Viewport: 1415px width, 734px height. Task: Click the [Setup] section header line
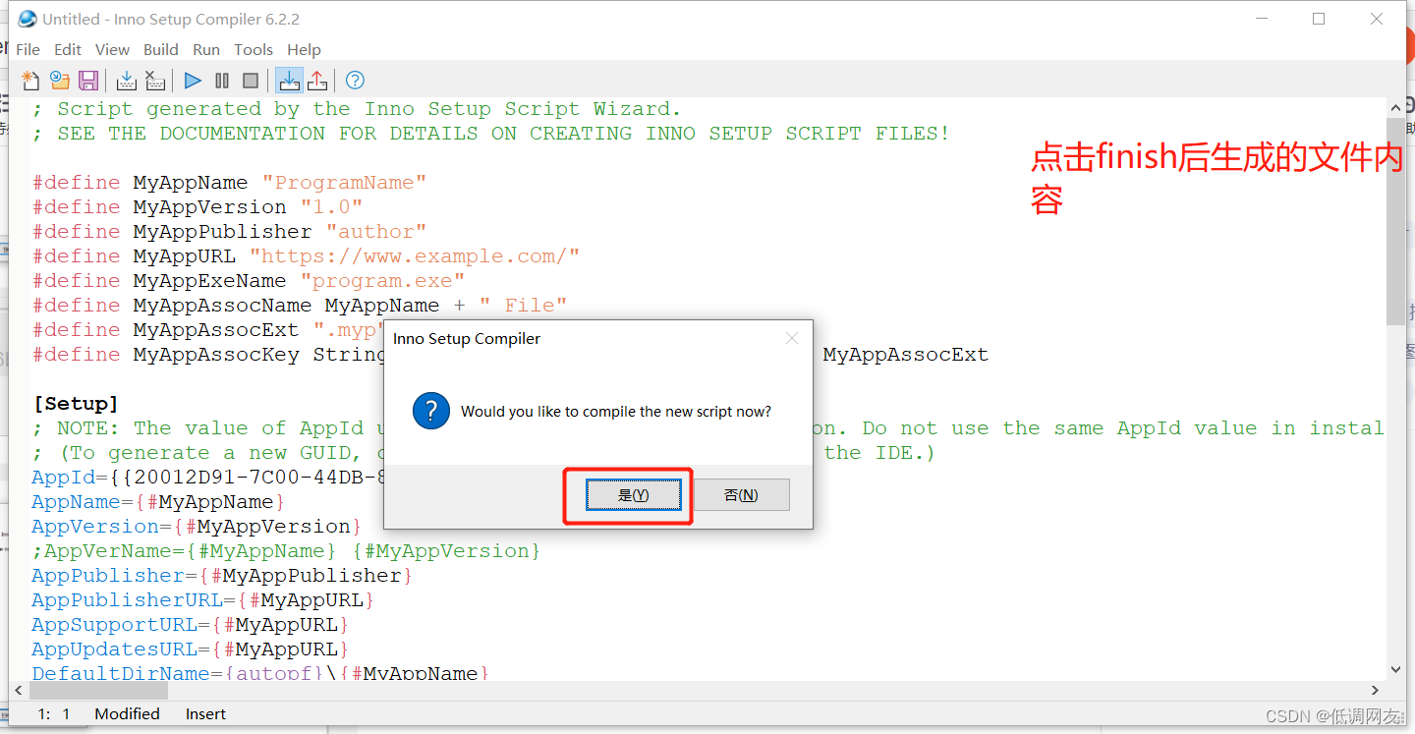(x=76, y=404)
